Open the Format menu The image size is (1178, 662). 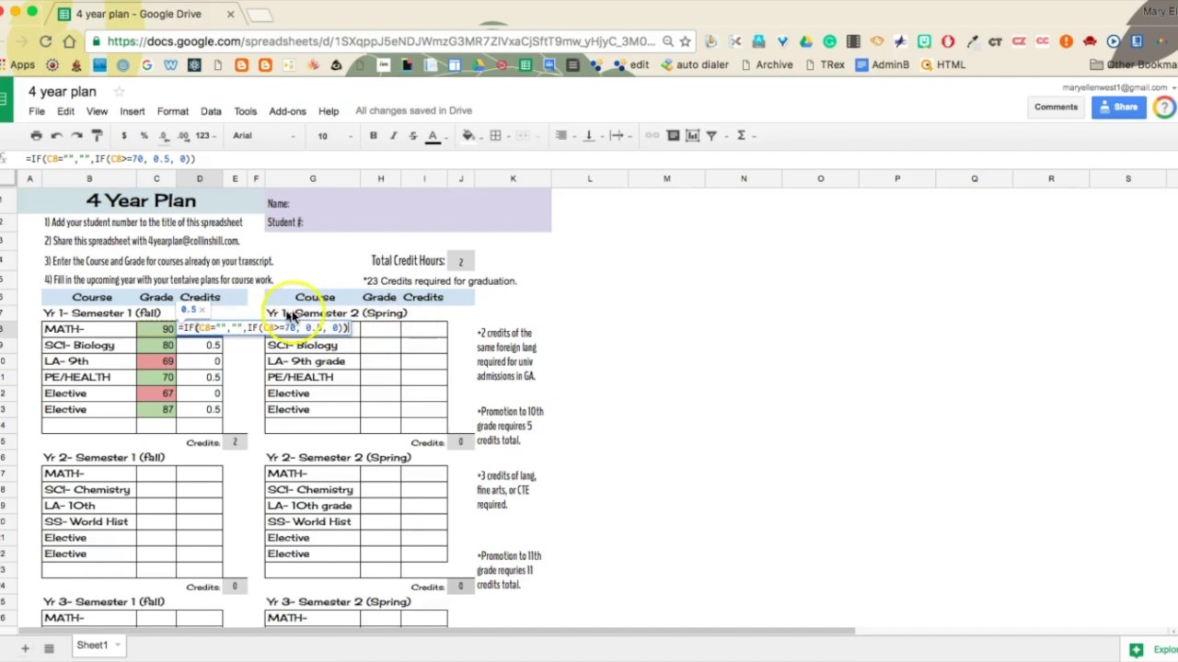[172, 111]
